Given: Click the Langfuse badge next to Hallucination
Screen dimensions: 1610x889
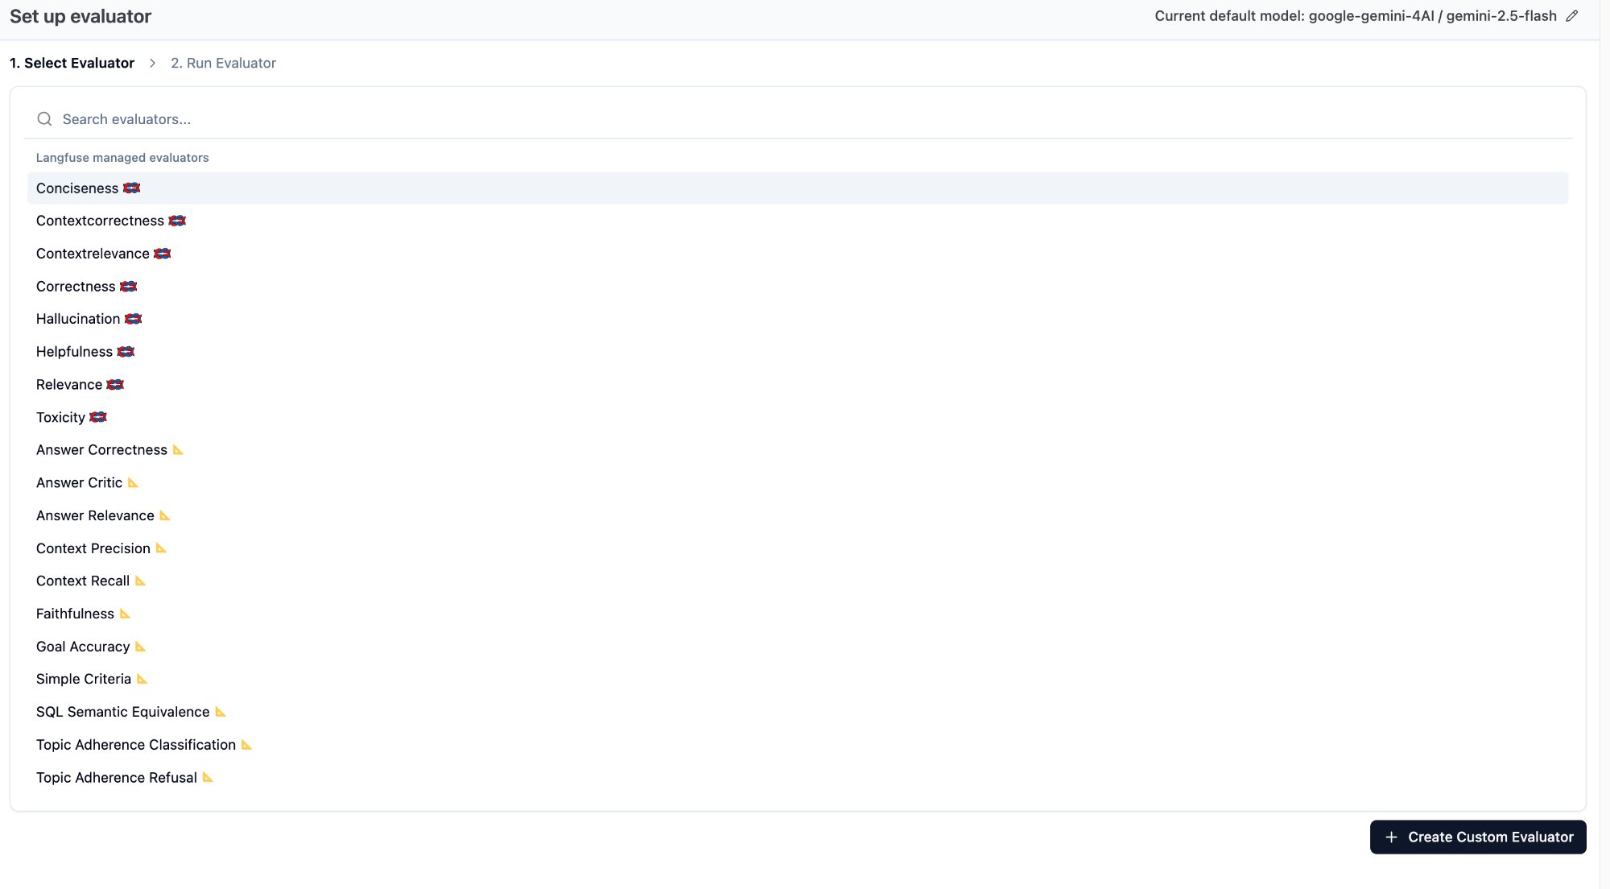Looking at the screenshot, I should click(134, 319).
